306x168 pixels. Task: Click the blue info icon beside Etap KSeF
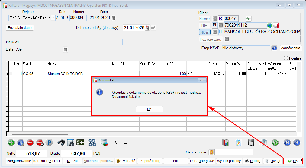pos(274,48)
